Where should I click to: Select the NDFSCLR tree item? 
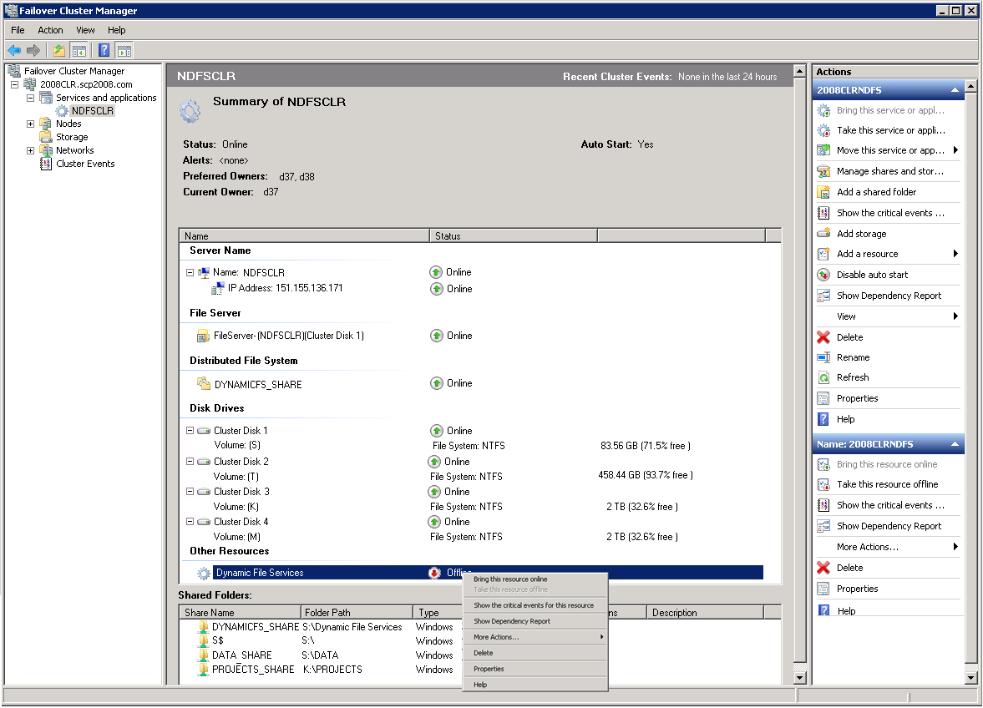pos(92,111)
